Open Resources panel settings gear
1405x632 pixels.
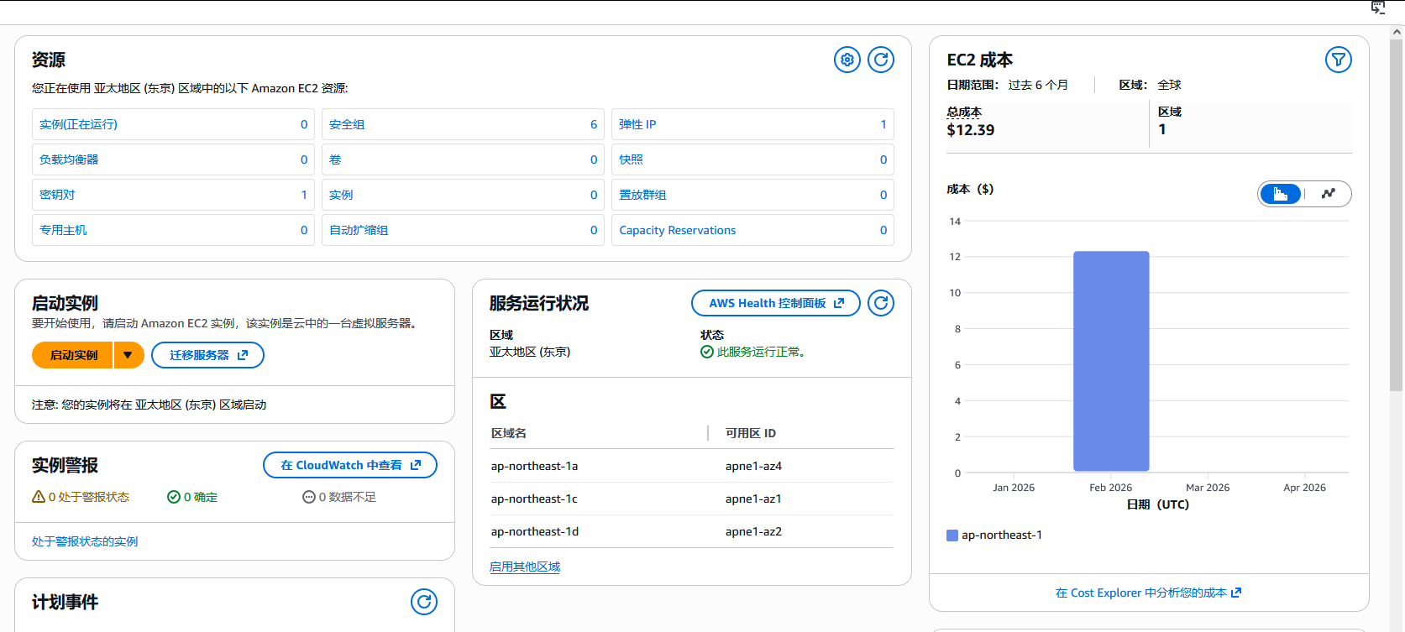[847, 60]
